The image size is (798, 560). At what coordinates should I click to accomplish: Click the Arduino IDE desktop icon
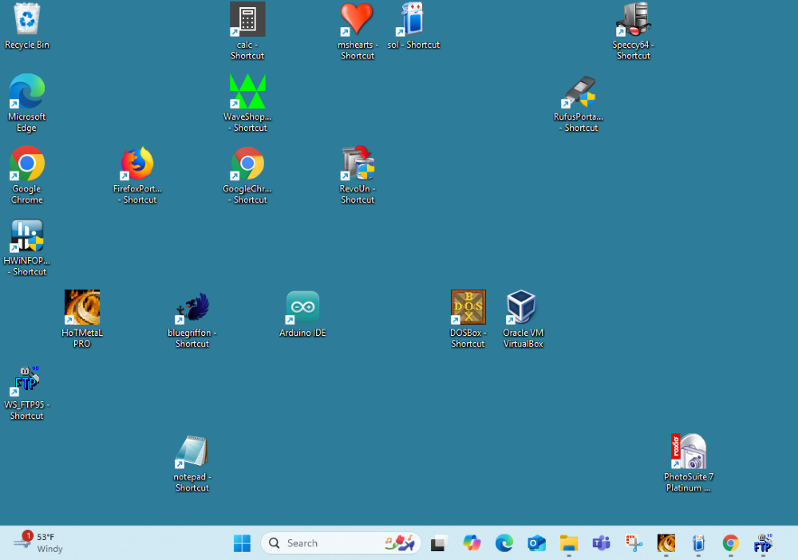(x=302, y=308)
